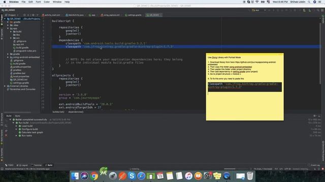Launch Siri from the Dock
325x182 pixels.
tap(84, 176)
